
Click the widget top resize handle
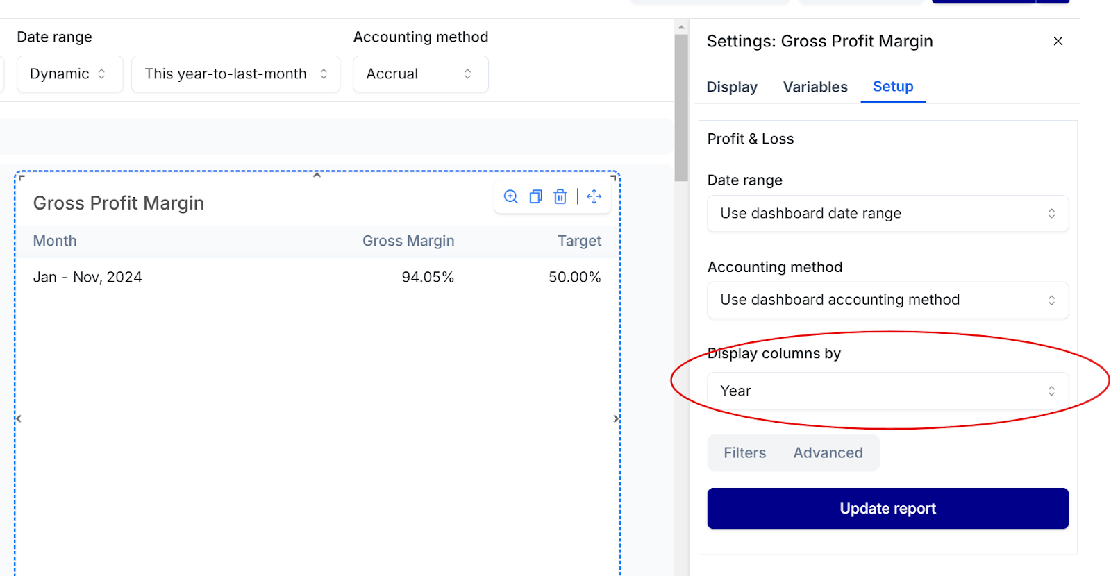click(317, 174)
